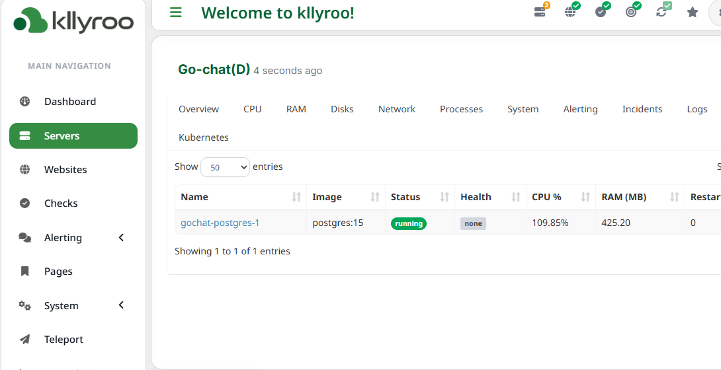This screenshot has height=370, width=721.
Task: Open Teleport in main navigation
Action: pyautogui.click(x=64, y=339)
